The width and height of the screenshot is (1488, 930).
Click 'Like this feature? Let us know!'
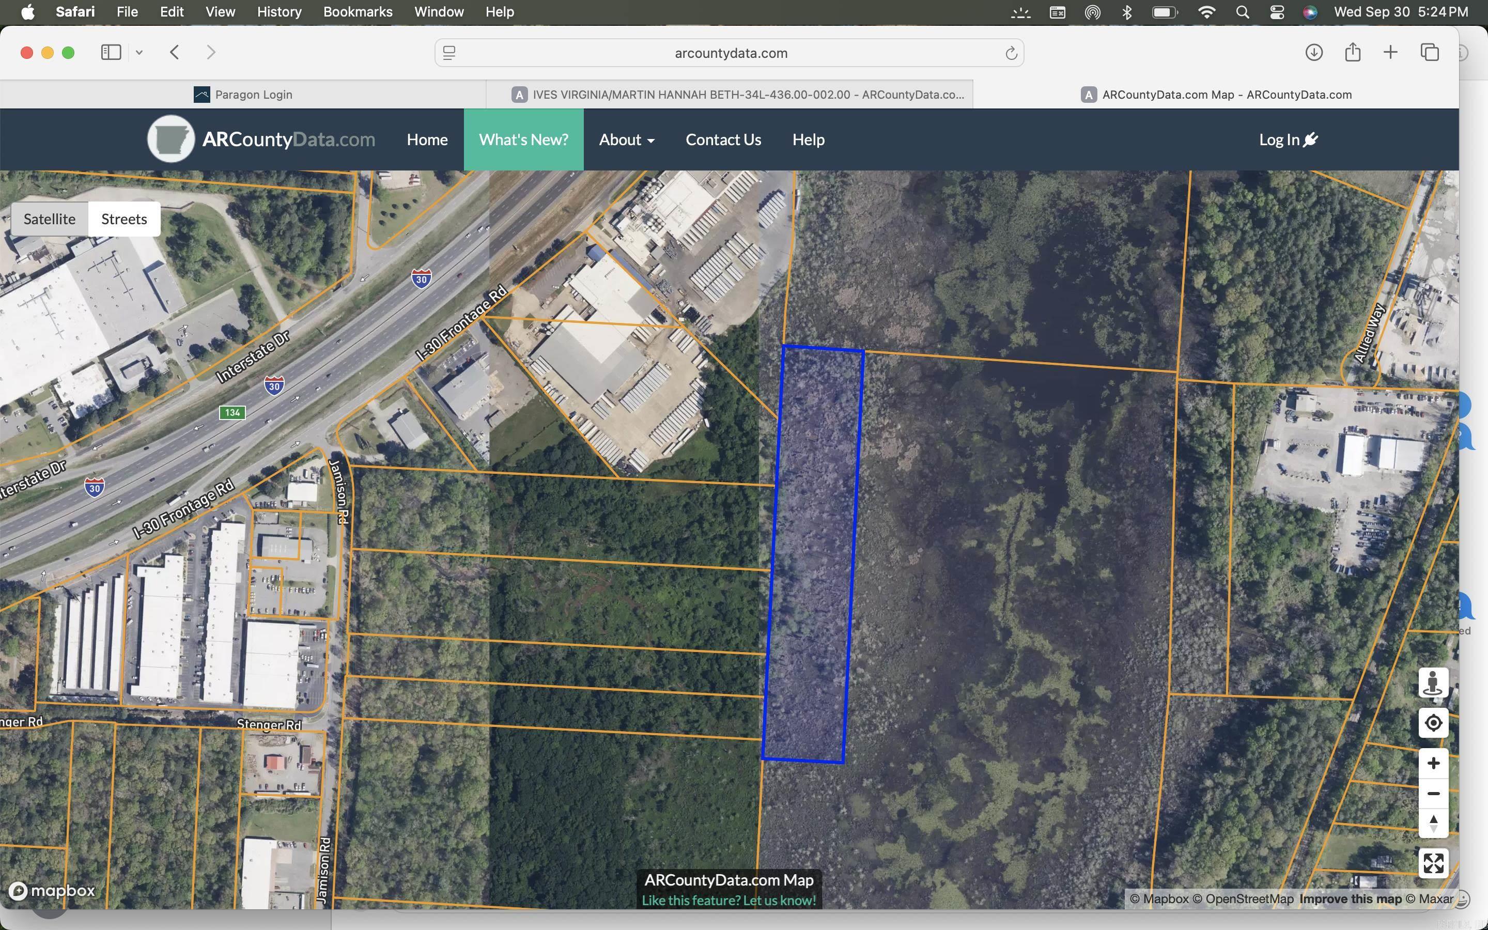tap(729, 900)
